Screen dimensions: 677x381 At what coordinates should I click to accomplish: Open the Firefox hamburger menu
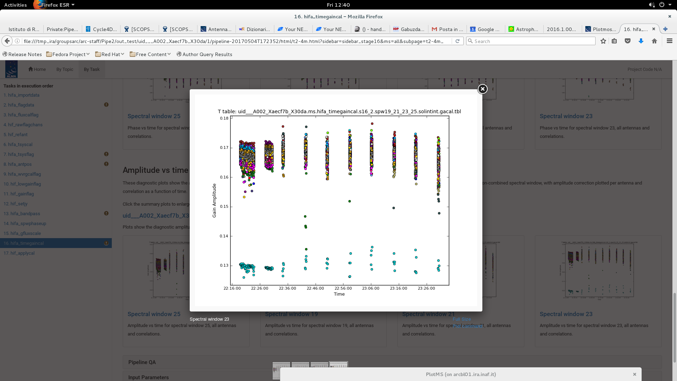[x=669, y=41]
